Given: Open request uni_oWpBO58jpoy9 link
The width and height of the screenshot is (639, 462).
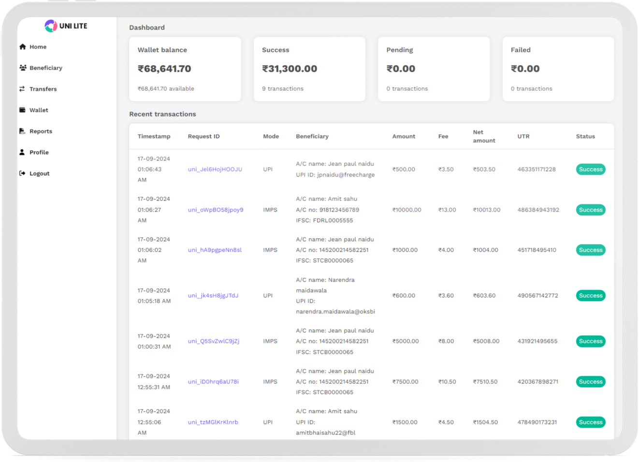Looking at the screenshot, I should [x=216, y=210].
